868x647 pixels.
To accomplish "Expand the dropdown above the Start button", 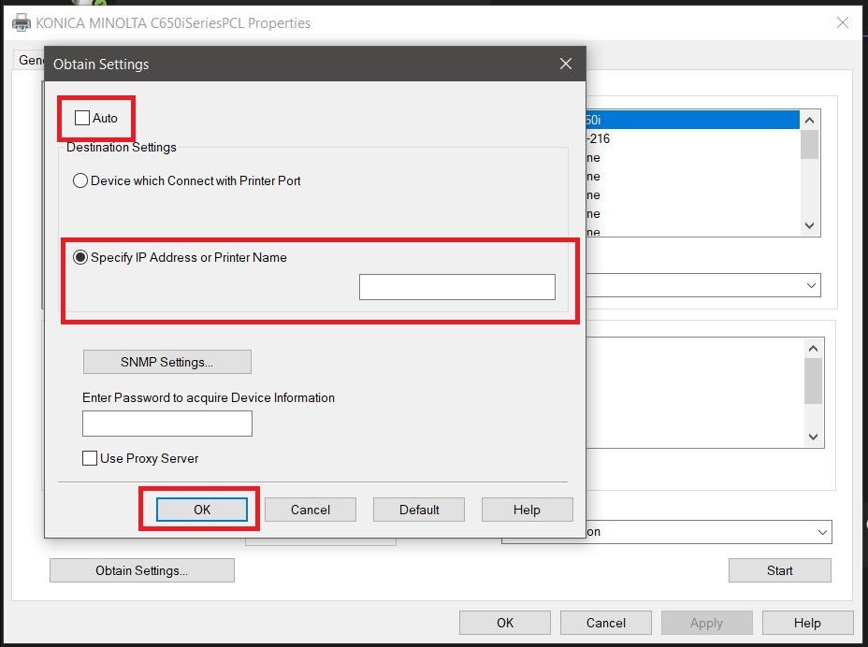I will 821,532.
